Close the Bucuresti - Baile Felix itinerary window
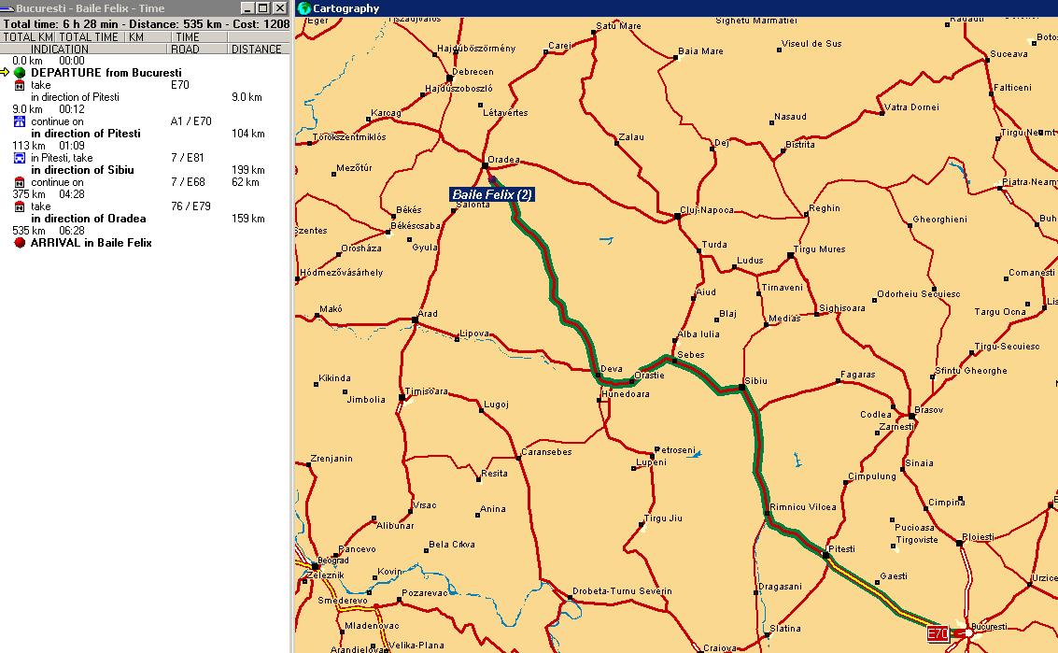Image resolution: width=1058 pixels, height=653 pixels. [x=279, y=8]
